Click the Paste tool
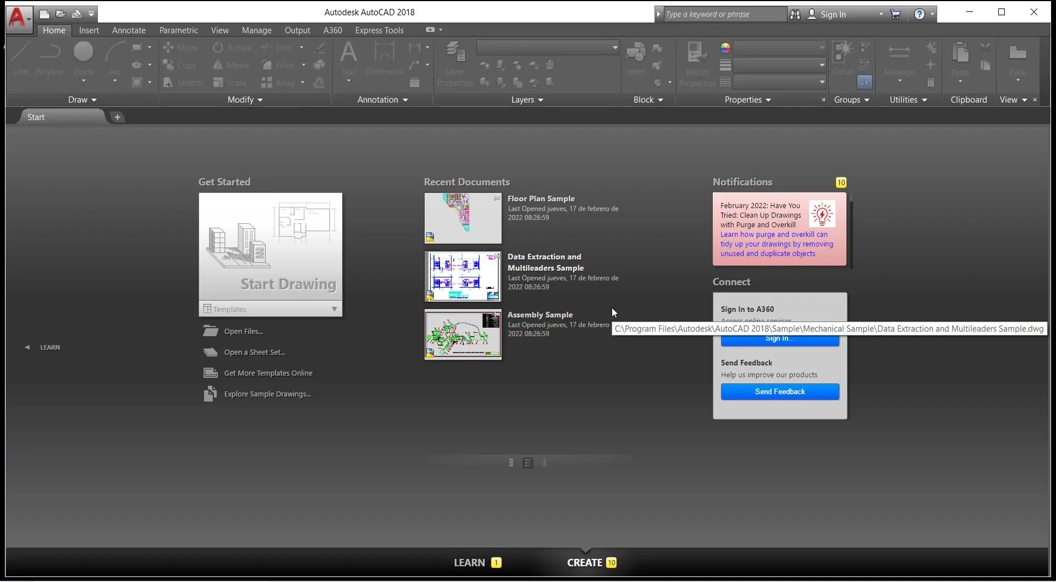 [x=960, y=62]
